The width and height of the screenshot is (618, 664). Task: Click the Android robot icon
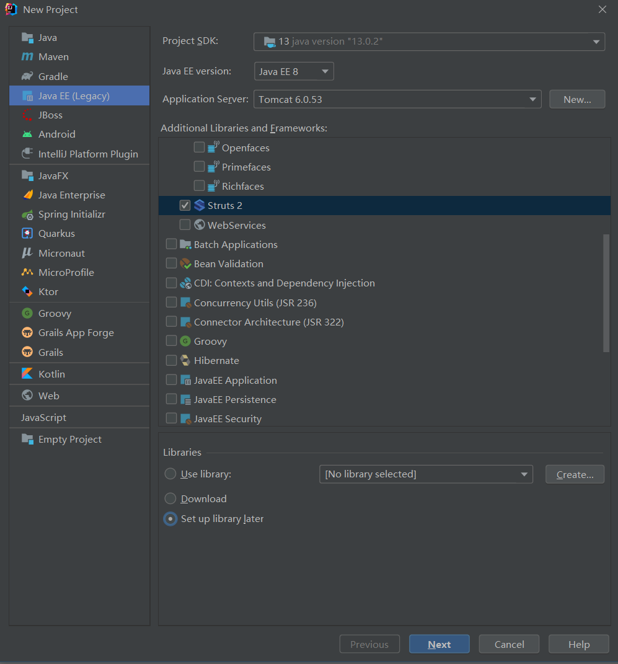(27, 135)
